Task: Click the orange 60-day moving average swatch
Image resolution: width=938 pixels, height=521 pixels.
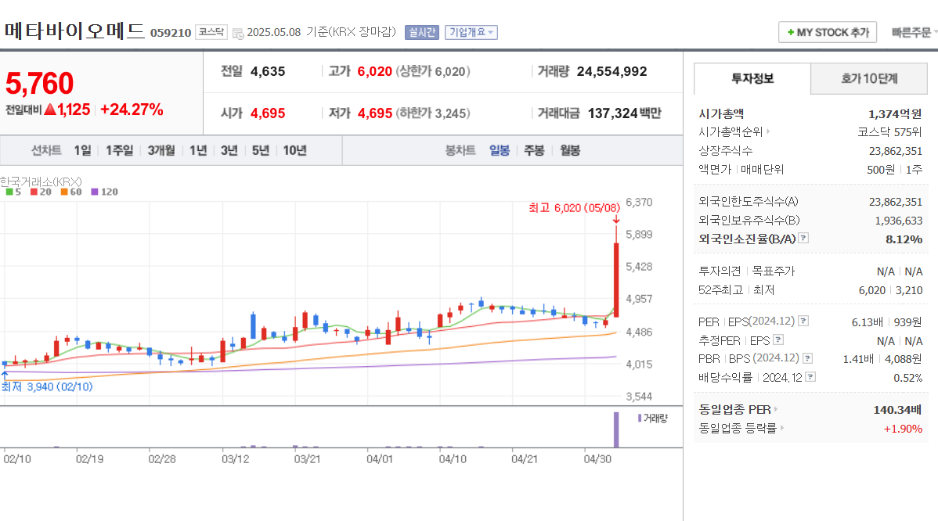Action: point(64,192)
